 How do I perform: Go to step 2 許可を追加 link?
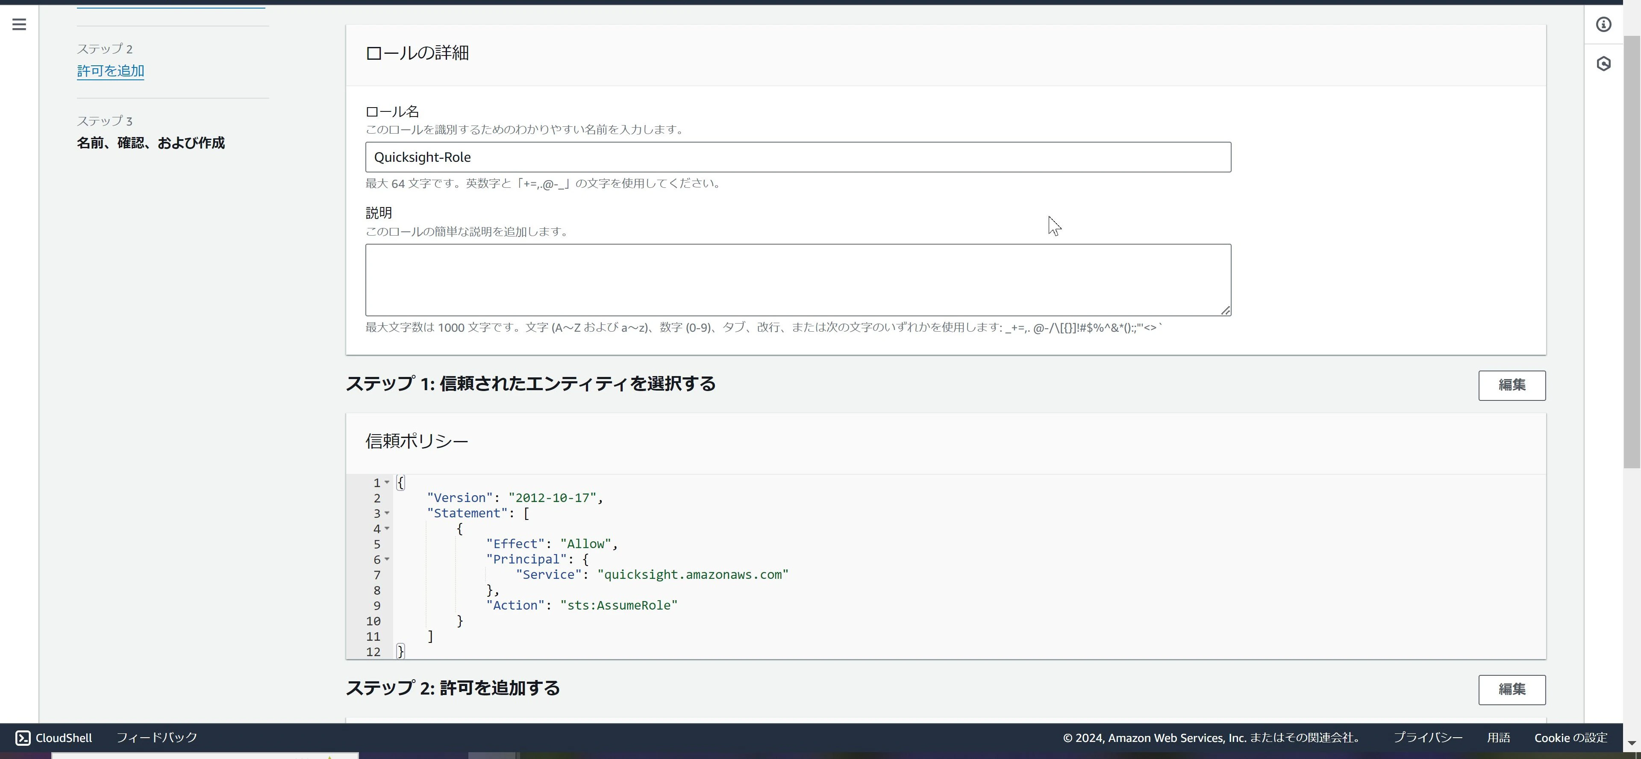point(110,70)
